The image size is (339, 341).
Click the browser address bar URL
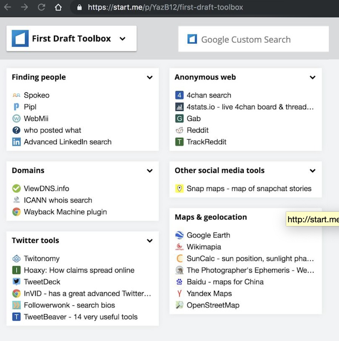[165, 7]
